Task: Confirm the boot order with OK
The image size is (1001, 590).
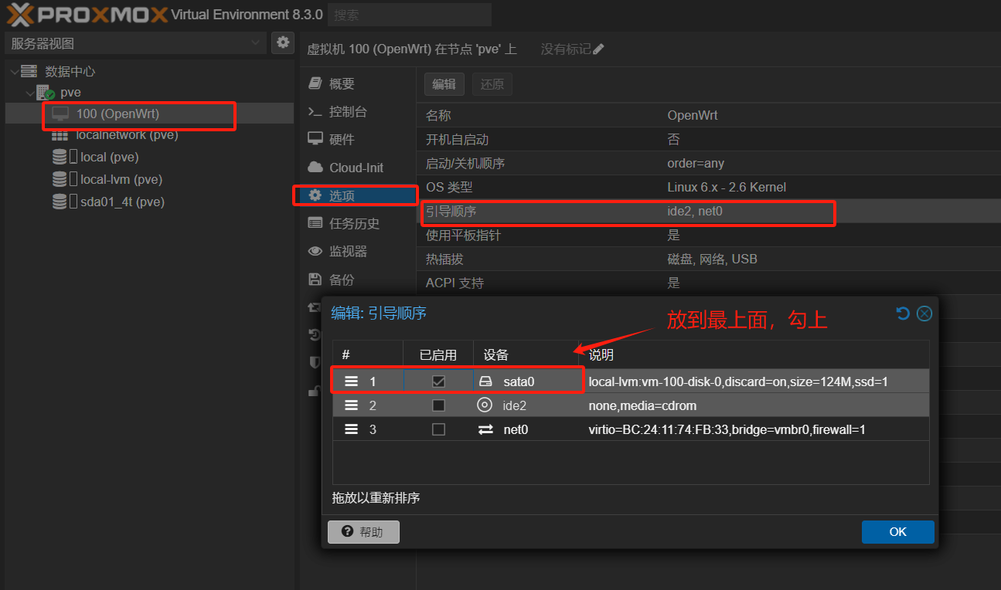Action: [x=898, y=532]
